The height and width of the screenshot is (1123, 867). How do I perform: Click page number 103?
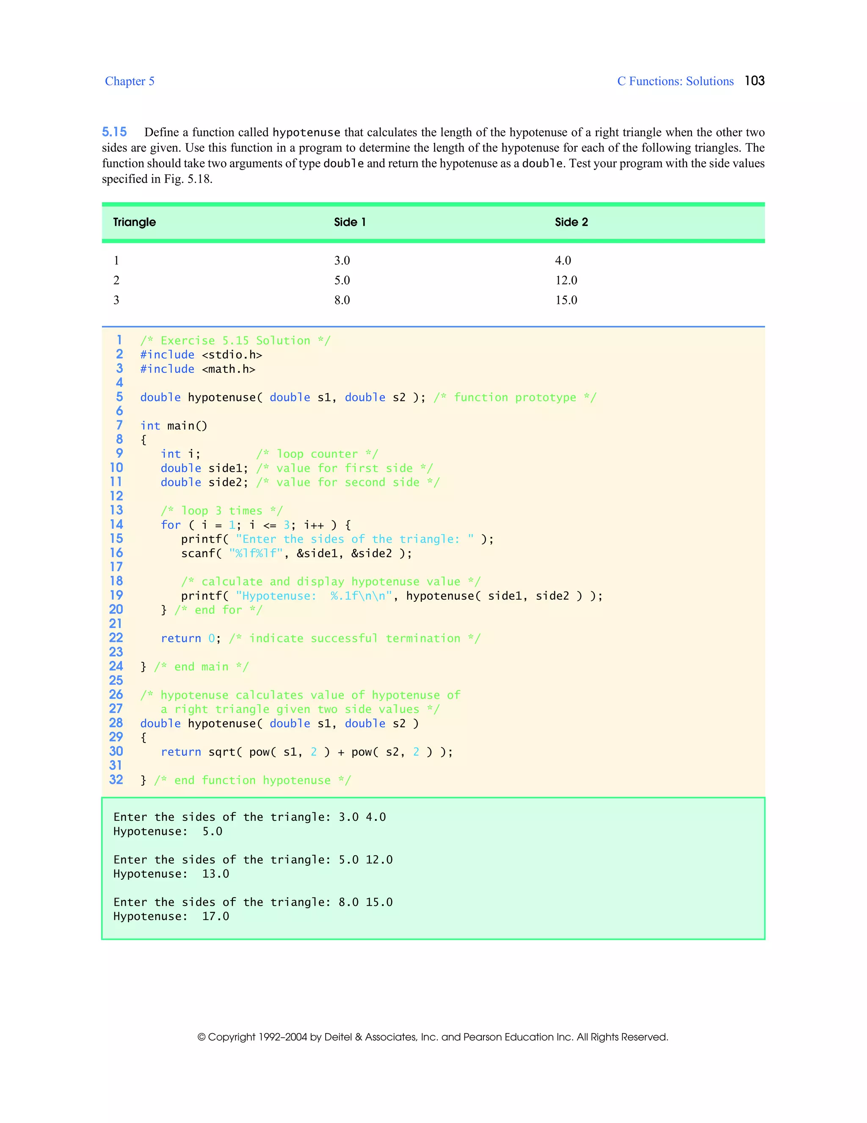point(754,81)
